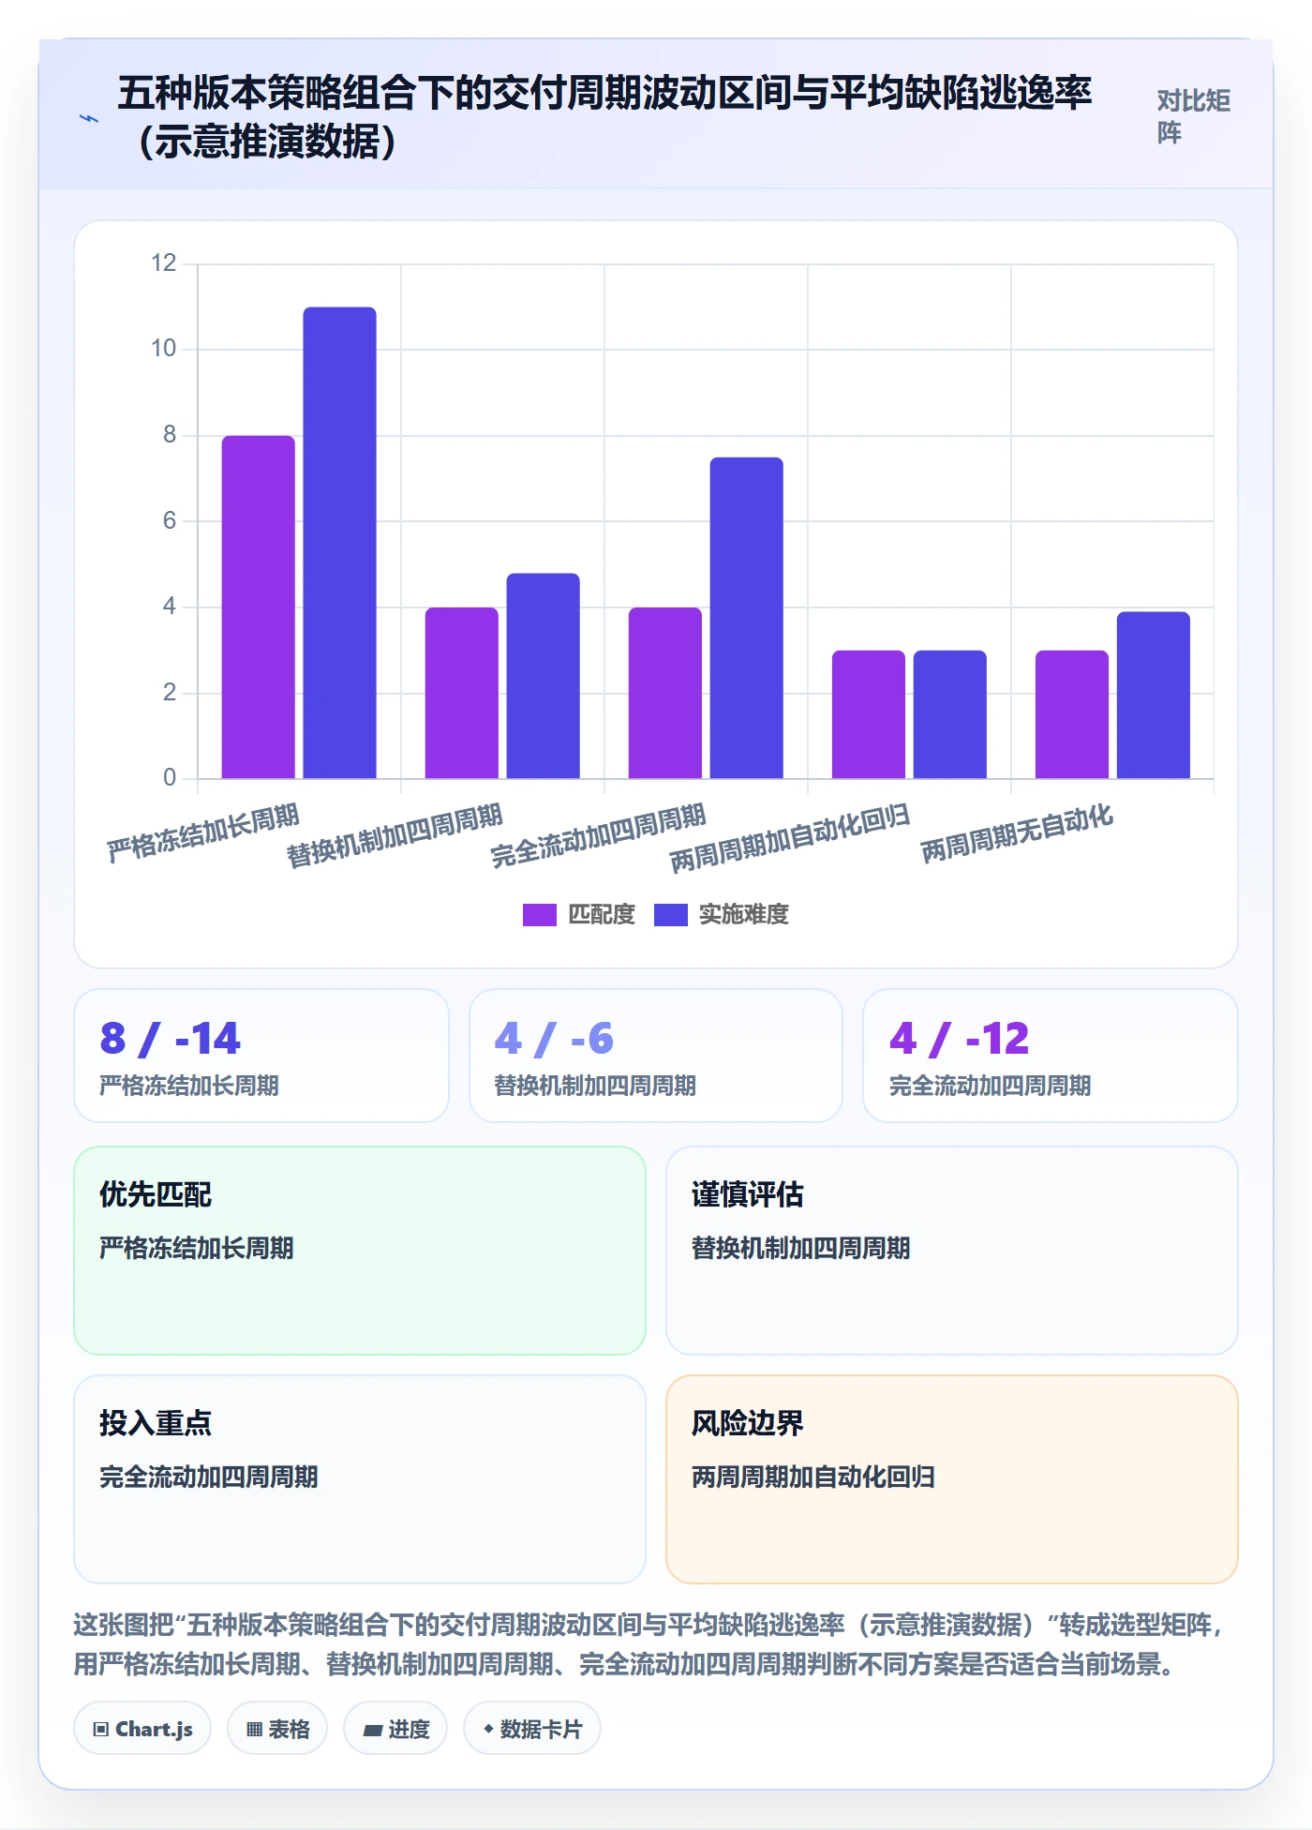
Task: Select the 4 / -12 stat card
Action: tap(1051, 1056)
